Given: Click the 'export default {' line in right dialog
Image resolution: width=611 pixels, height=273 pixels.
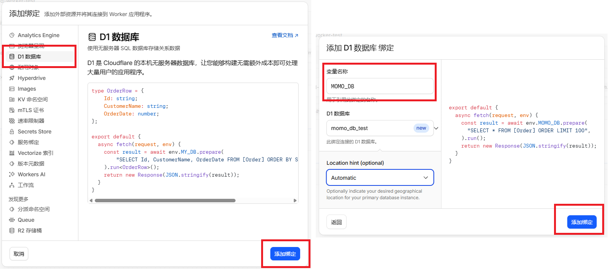Looking at the screenshot, I should (473, 107).
